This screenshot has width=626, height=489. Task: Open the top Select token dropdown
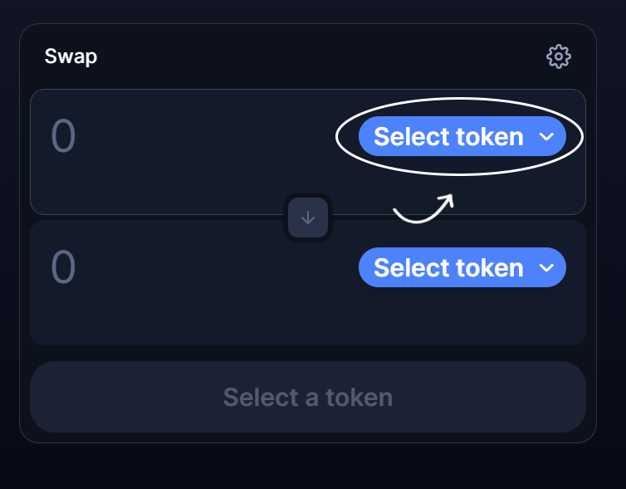(x=462, y=137)
